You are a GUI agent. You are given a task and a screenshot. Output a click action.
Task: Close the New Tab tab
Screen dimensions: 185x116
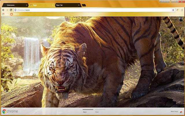click(x=79, y=5)
